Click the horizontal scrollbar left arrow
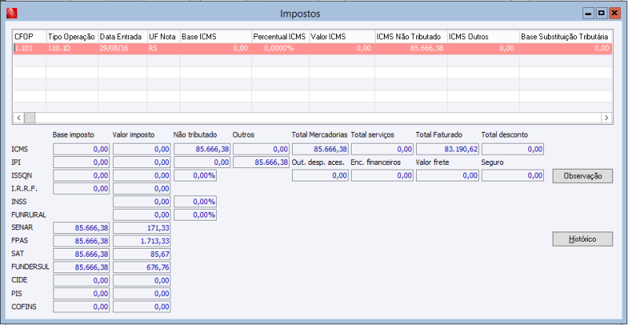Viewport: 628px width, 325px height. coord(18,118)
